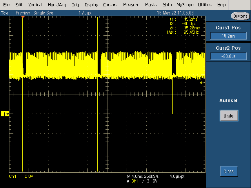The height and width of the screenshot is (188, 251).
Task: Open the Help menu
Action: click(x=221, y=5)
